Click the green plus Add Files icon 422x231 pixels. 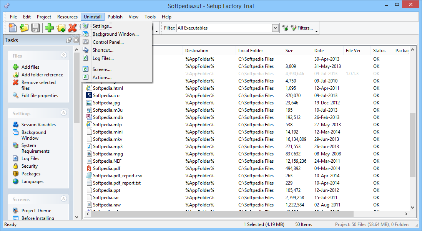coord(49,28)
